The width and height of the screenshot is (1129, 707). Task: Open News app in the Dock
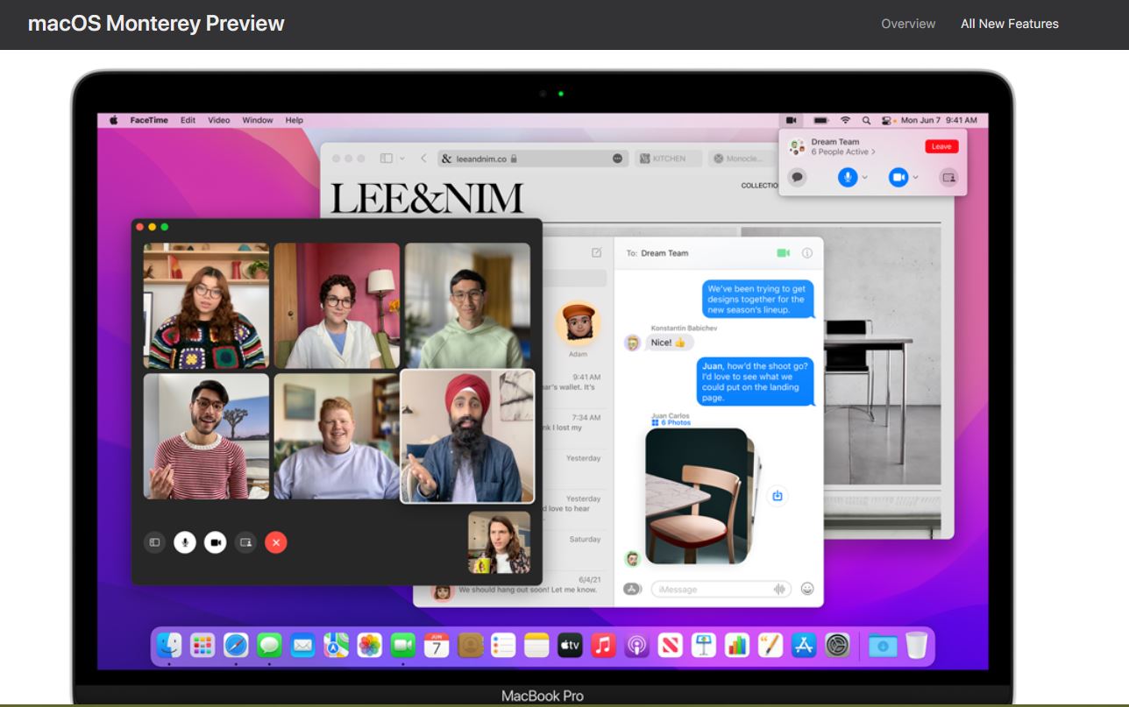[x=671, y=646]
